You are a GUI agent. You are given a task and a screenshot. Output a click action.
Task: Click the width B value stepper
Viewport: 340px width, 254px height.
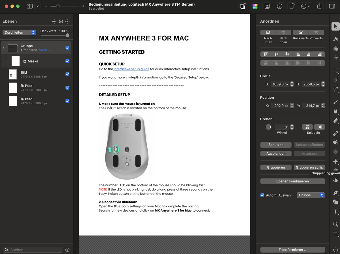[292, 84]
